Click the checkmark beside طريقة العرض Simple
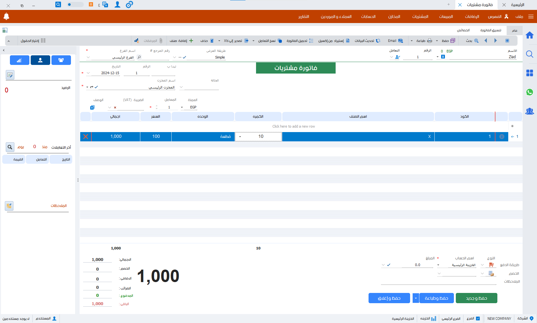Image resolution: width=537 pixels, height=323 pixels. point(184,57)
